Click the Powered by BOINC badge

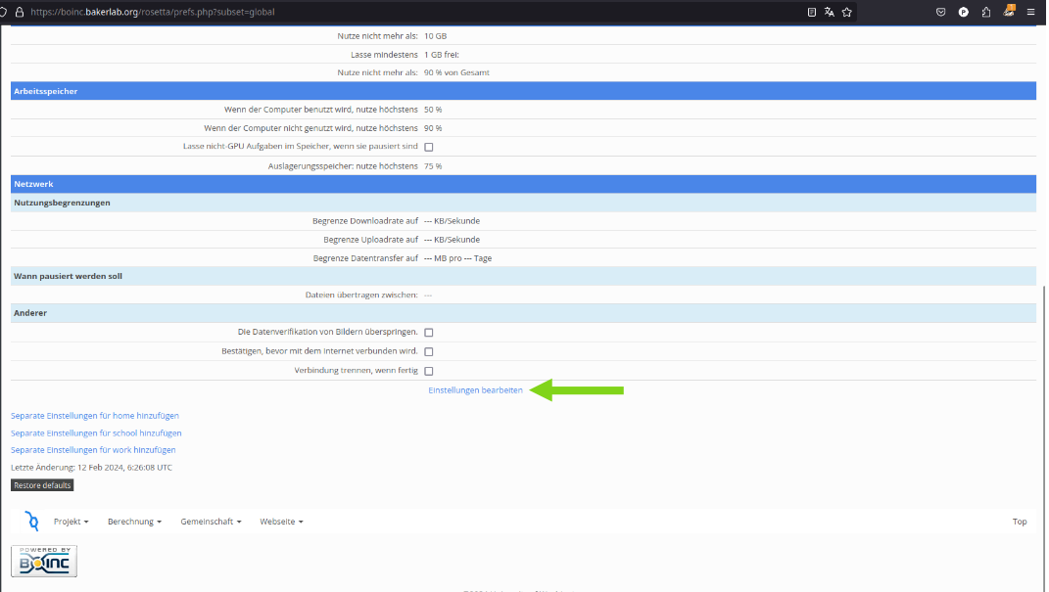coord(44,561)
